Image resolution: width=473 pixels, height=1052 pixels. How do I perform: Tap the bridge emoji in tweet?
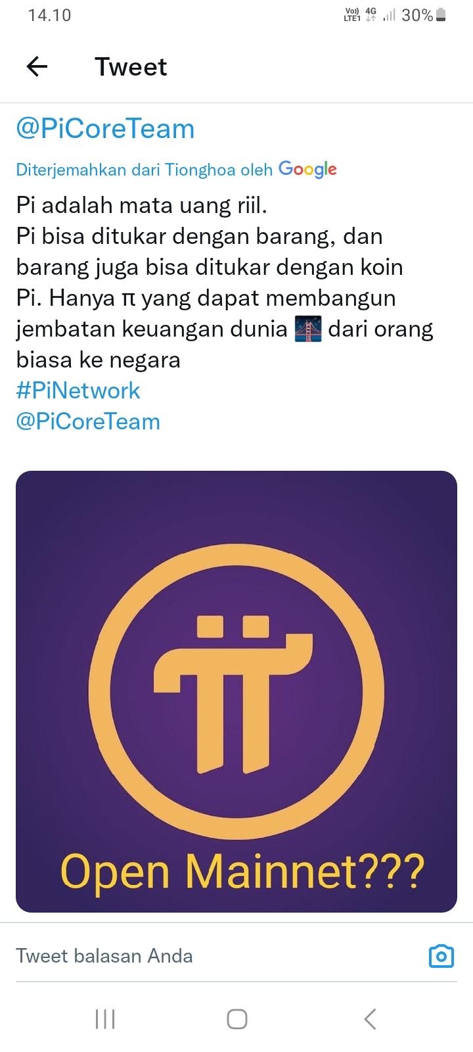point(309,329)
